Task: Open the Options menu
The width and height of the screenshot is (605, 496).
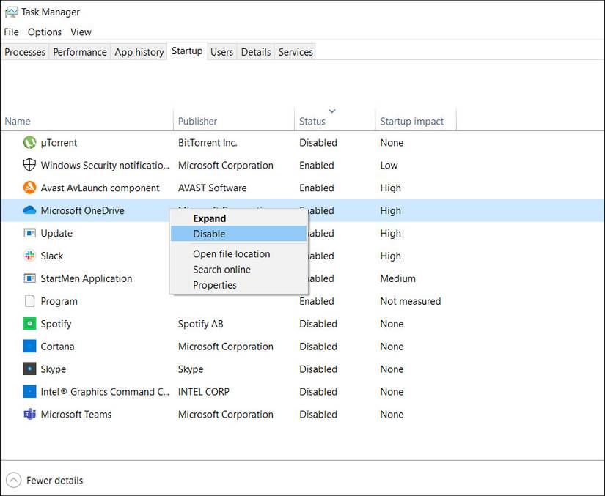Action: pos(45,32)
